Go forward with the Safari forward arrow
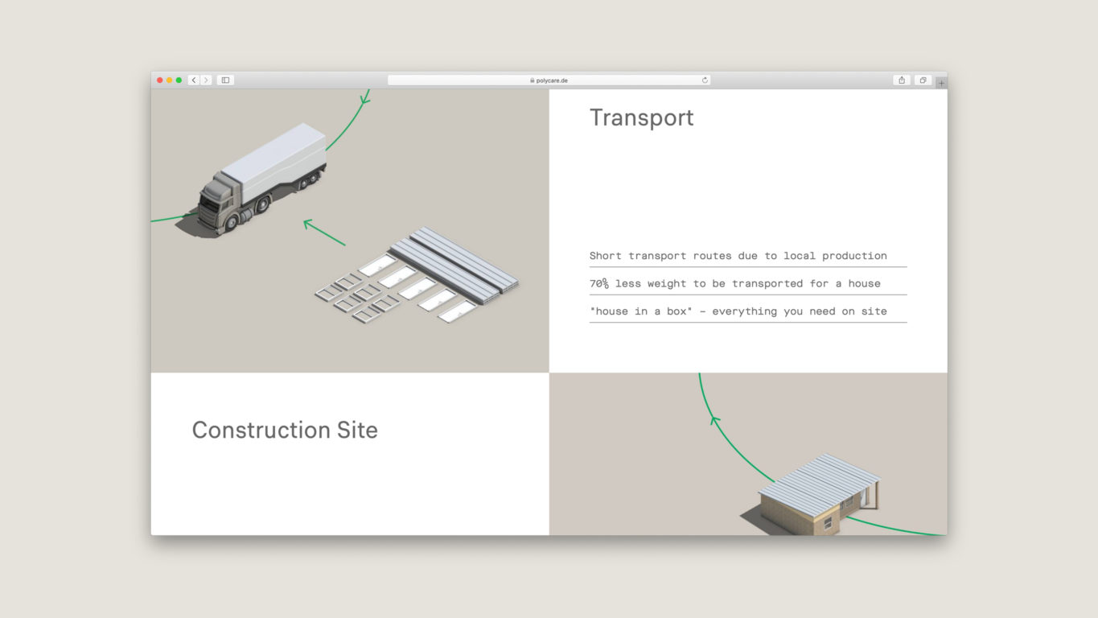The height and width of the screenshot is (618, 1098). pyautogui.click(x=206, y=80)
